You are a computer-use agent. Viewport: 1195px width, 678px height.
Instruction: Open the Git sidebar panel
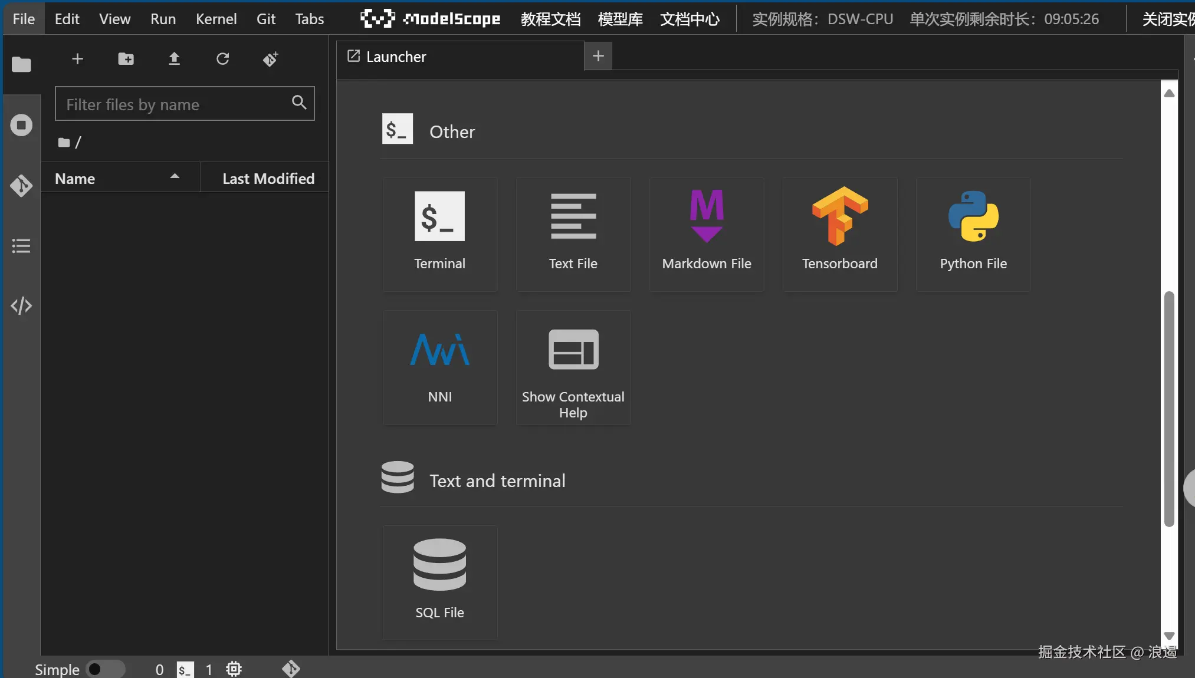click(x=21, y=186)
